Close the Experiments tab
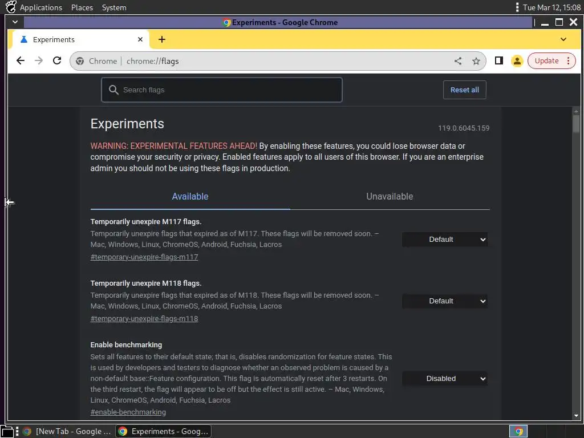The width and height of the screenshot is (584, 438). pyautogui.click(x=140, y=39)
